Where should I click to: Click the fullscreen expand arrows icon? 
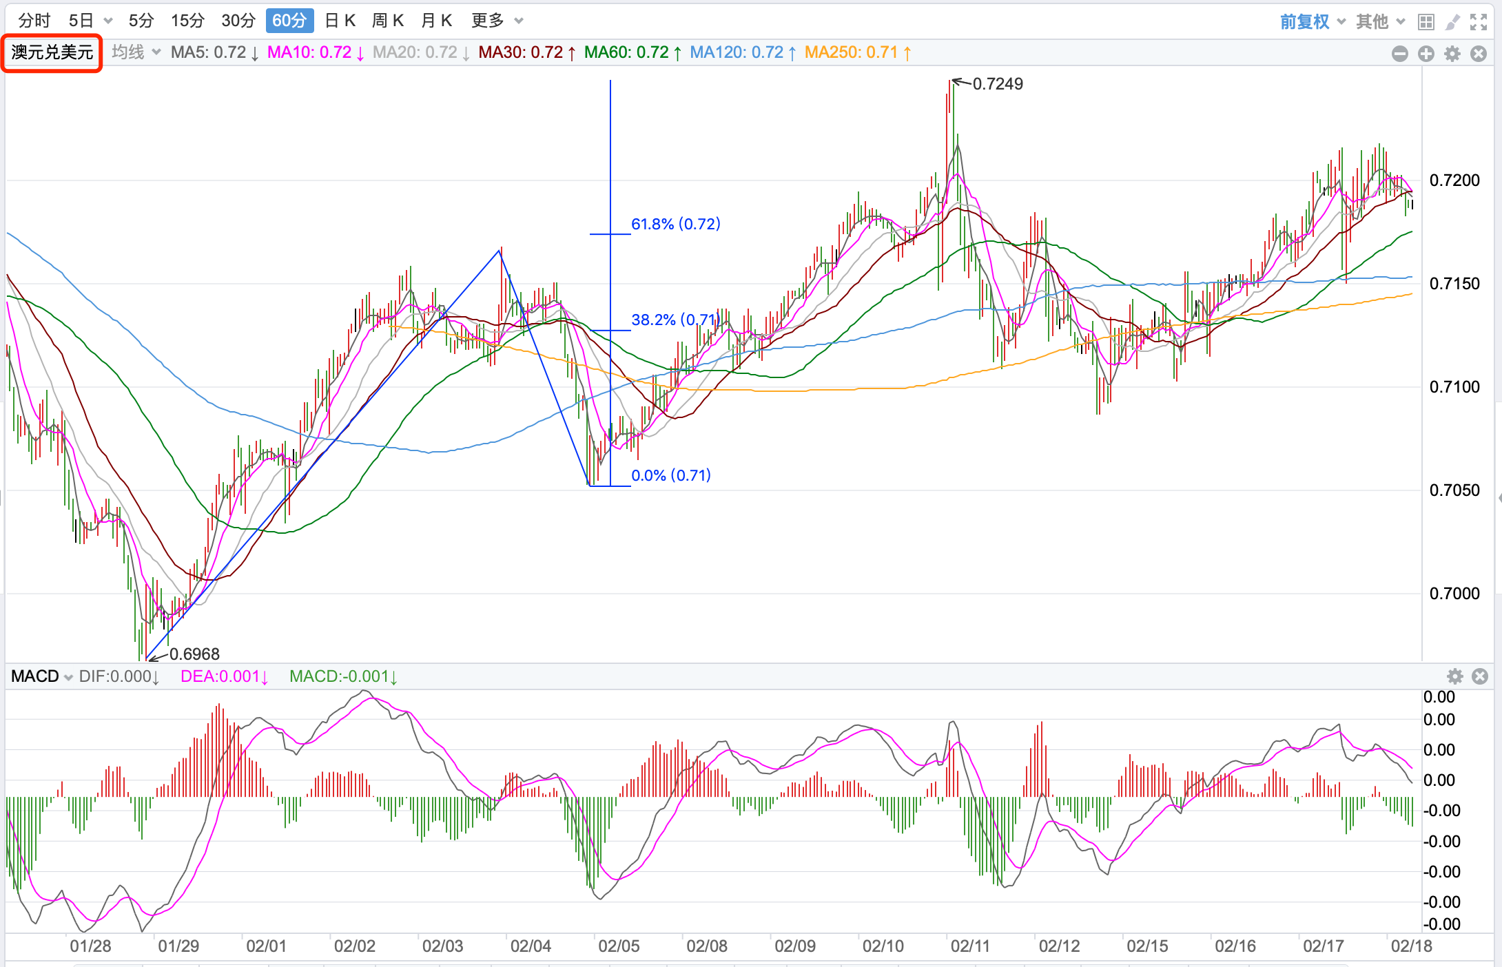click(x=1479, y=22)
